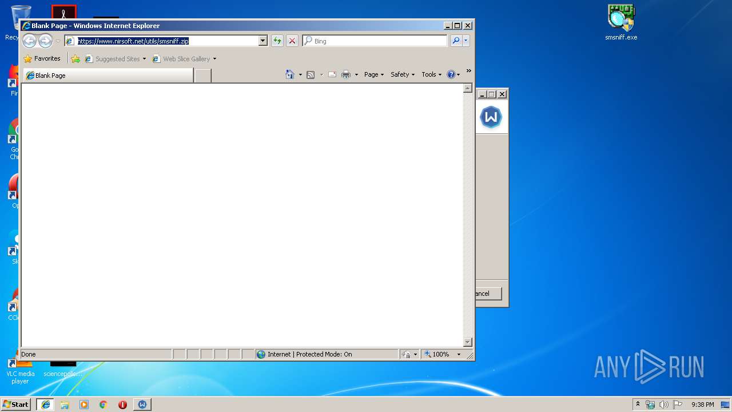Open the Web Slice Gallery link
732x412 pixels.
(x=181, y=58)
